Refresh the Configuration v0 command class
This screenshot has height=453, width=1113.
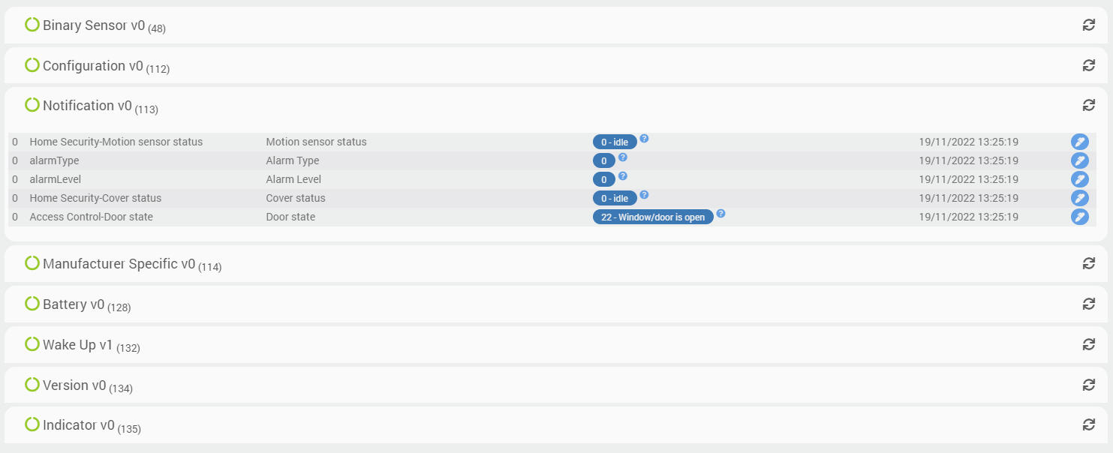click(x=1088, y=65)
